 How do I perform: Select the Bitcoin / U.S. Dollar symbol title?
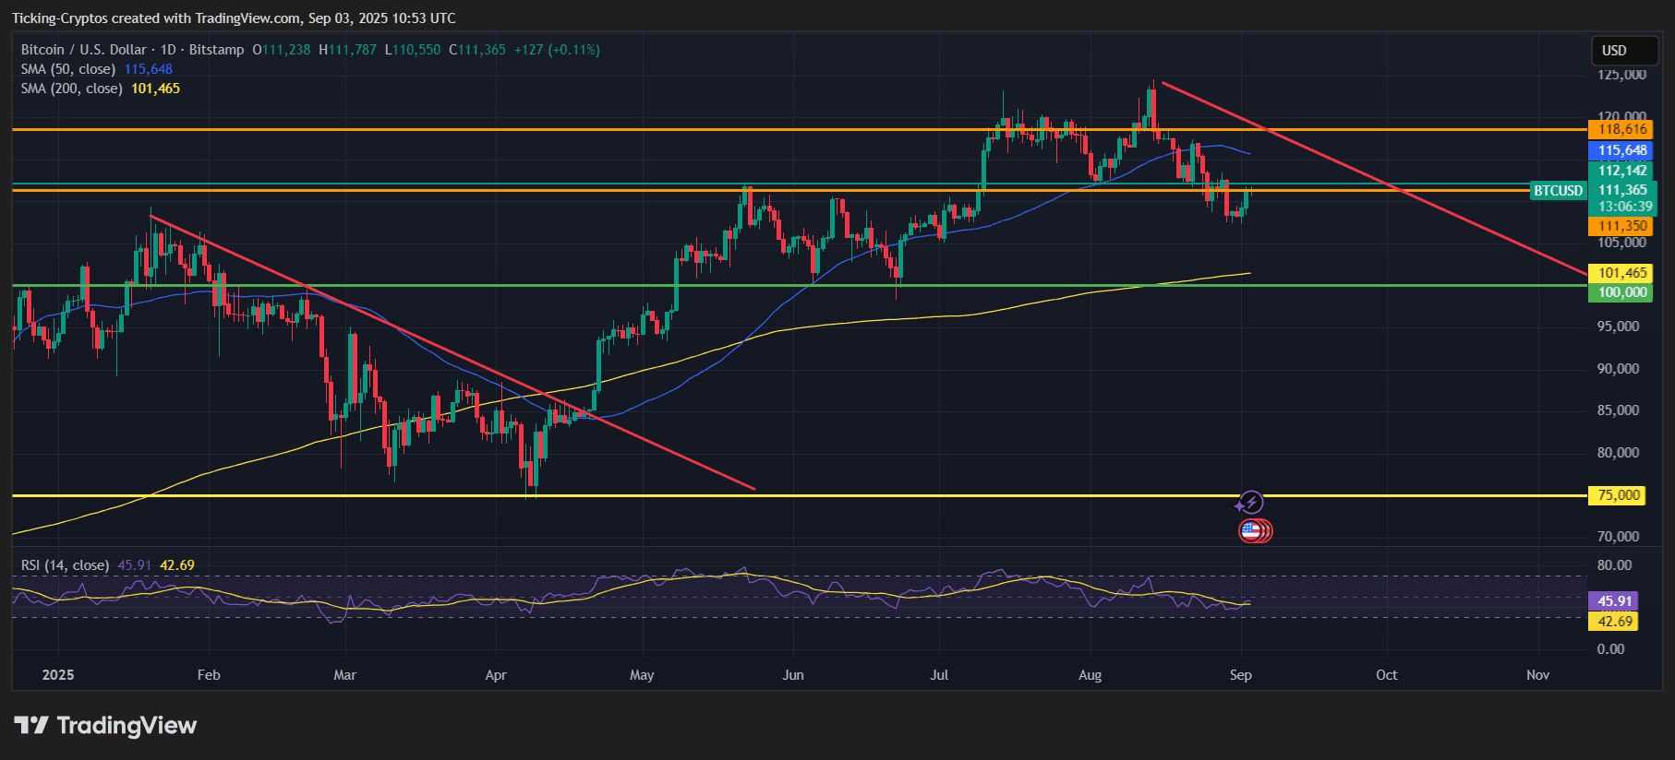[133, 50]
